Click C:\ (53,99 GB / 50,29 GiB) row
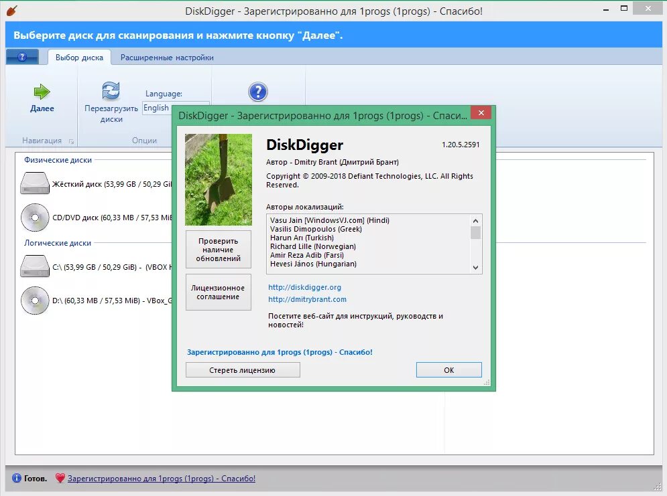667x496 pixels. click(x=112, y=267)
